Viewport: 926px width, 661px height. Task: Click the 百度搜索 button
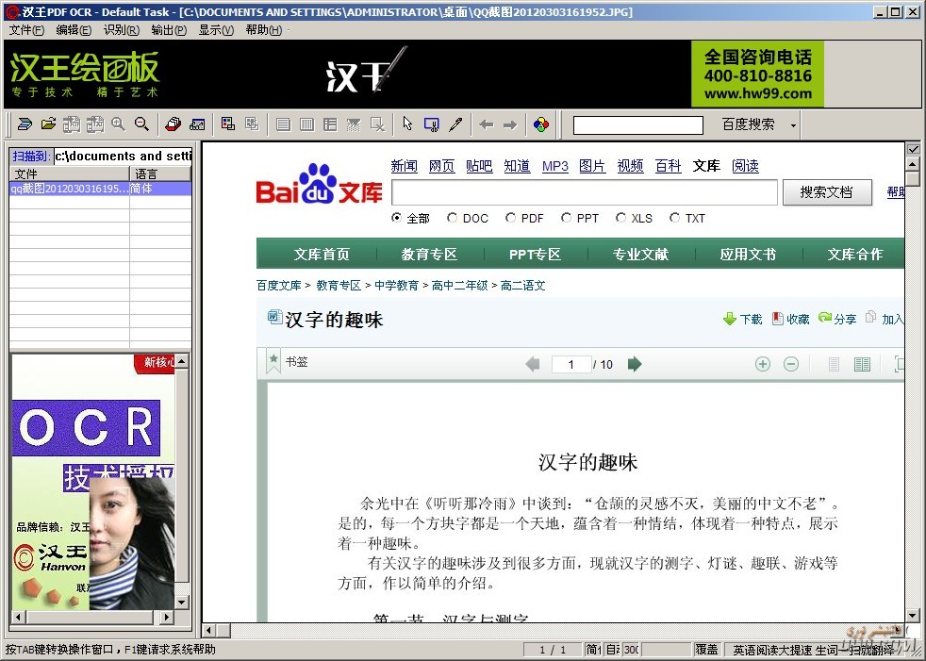coord(748,124)
